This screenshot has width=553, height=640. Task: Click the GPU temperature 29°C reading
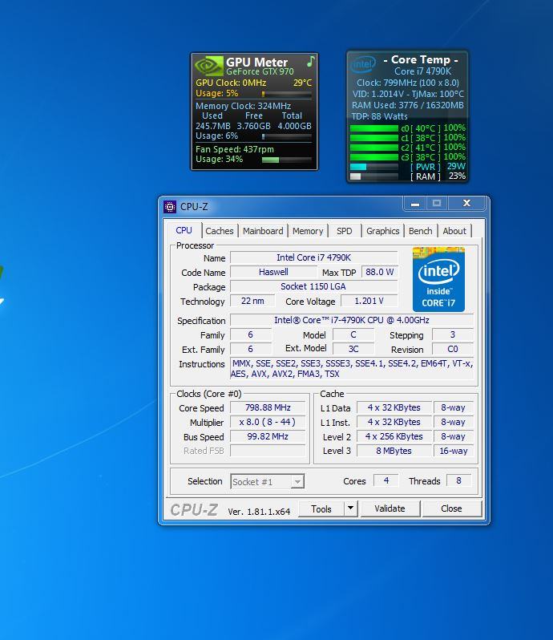pyautogui.click(x=302, y=83)
